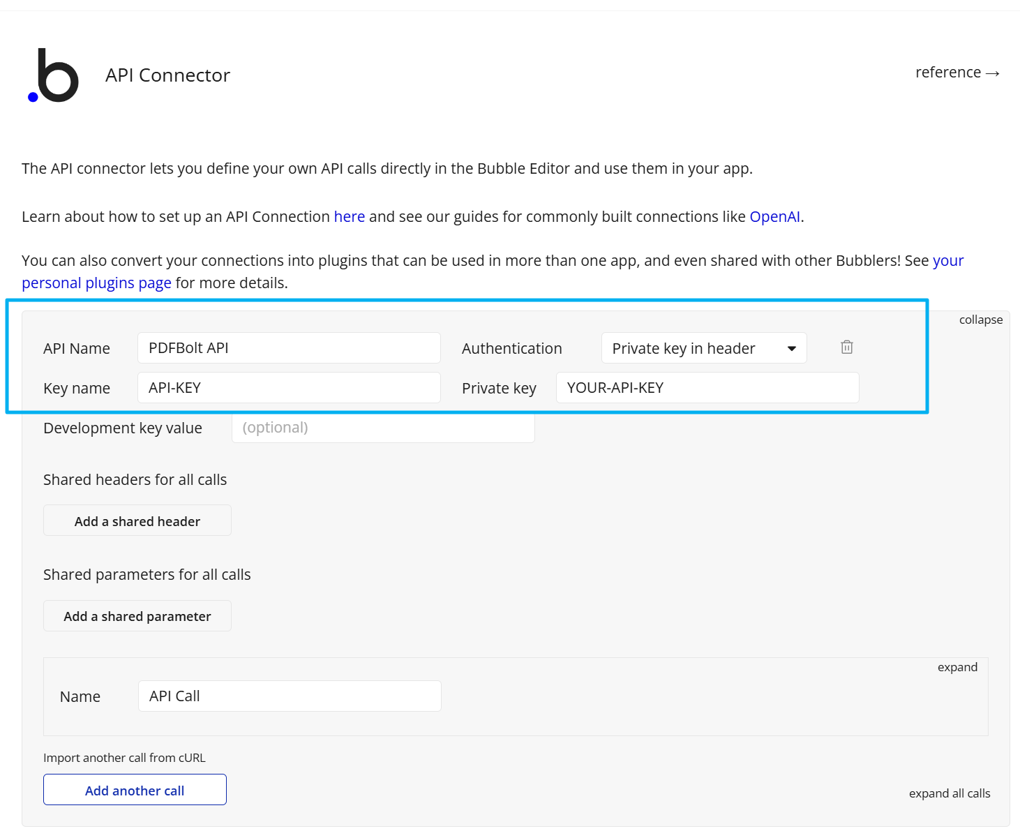Edit the Private key field with YOUR-API-KEY
This screenshot has height=831, width=1020.
707,387
